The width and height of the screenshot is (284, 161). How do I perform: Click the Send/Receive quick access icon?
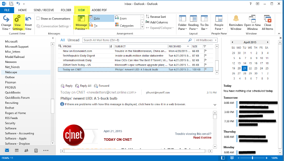click(11, 4)
